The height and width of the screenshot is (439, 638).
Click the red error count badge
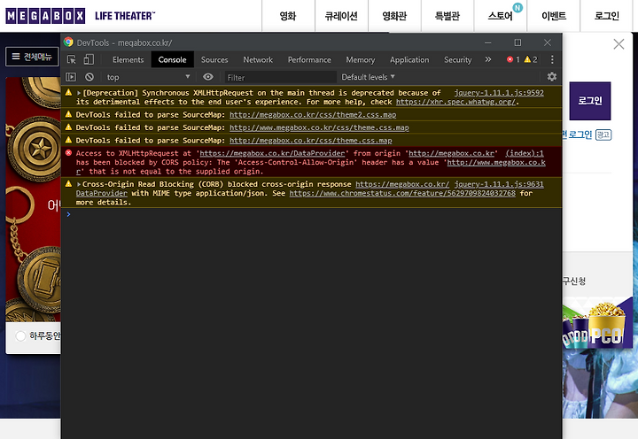click(513, 59)
